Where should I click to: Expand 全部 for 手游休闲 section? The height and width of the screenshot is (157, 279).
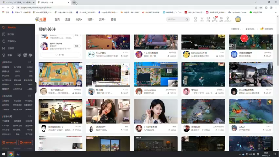click(30, 117)
